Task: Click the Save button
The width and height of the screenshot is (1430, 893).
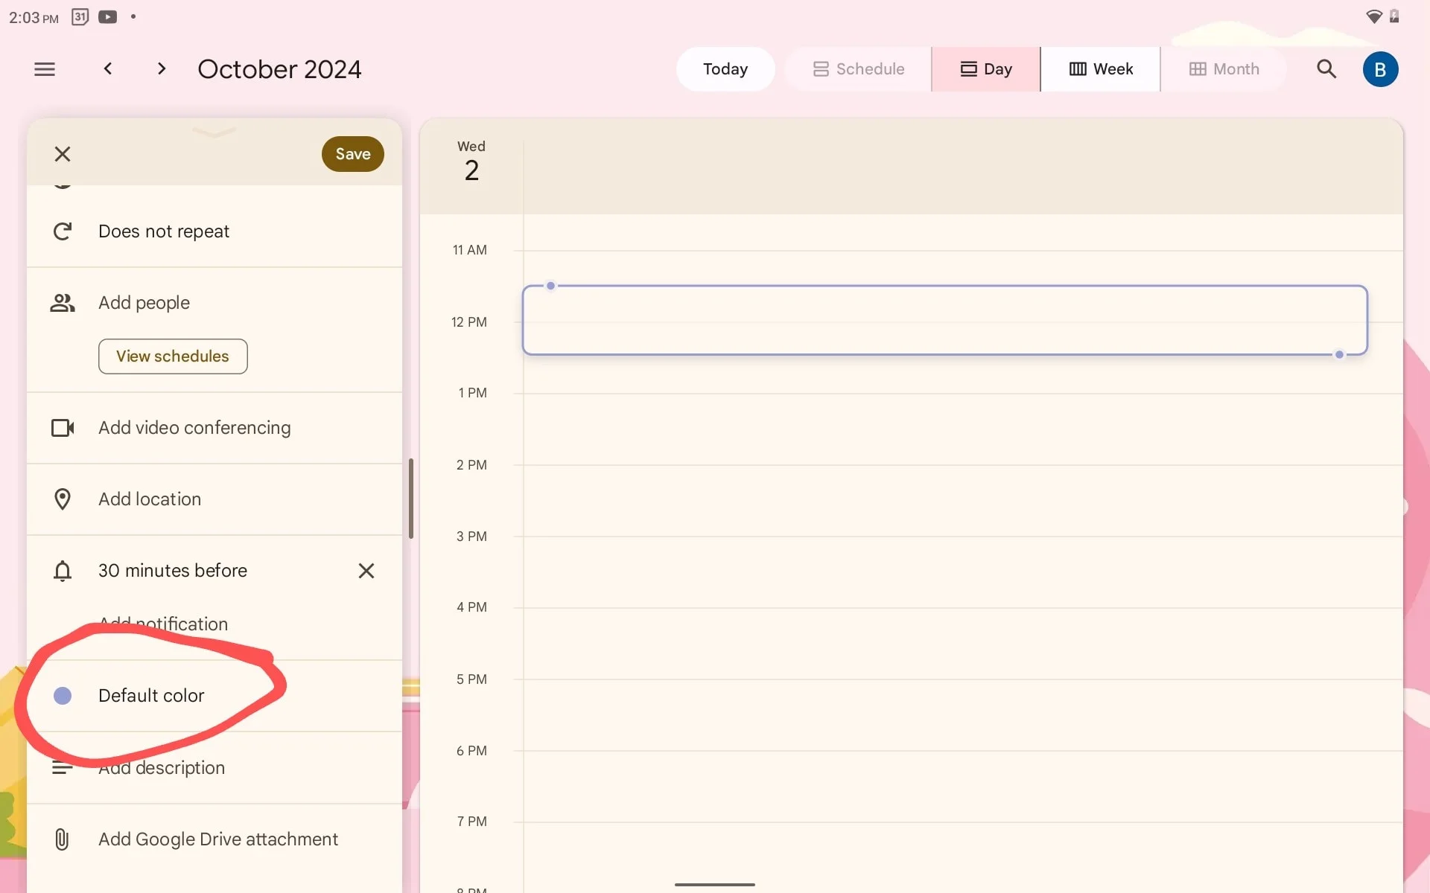Action: 353,153
